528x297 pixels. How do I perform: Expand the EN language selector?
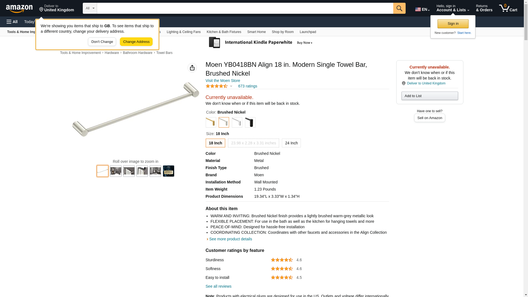point(422,9)
